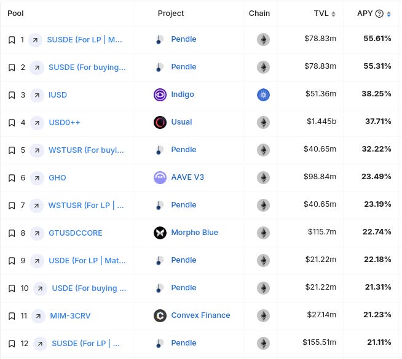Open the AAVE V3 project link

187,177
